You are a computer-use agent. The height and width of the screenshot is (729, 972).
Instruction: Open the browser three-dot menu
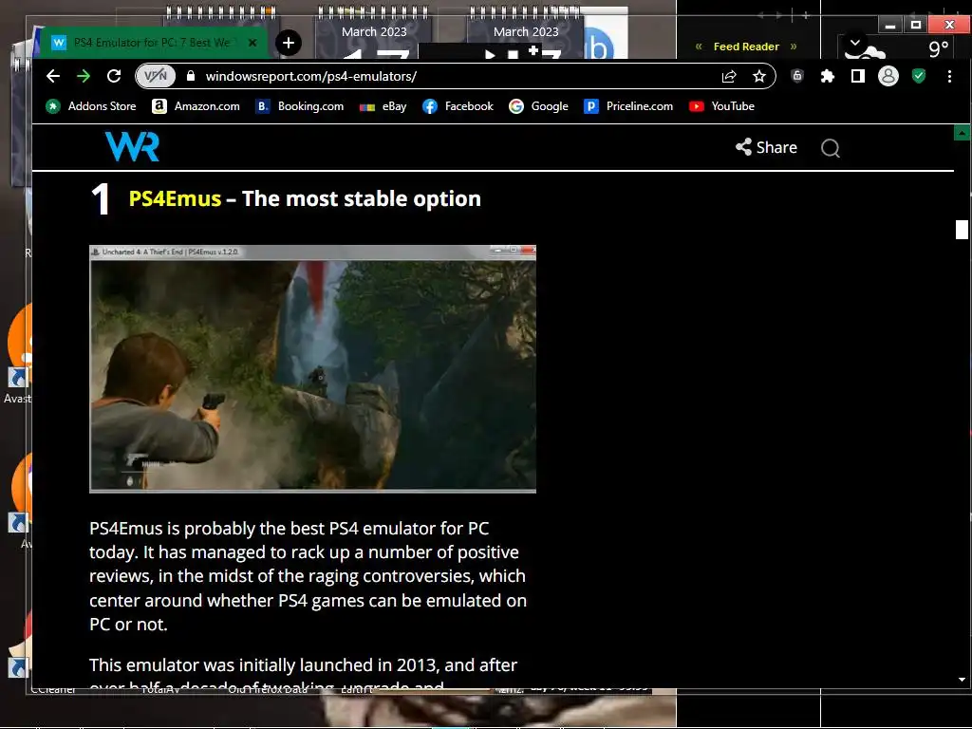click(x=949, y=76)
